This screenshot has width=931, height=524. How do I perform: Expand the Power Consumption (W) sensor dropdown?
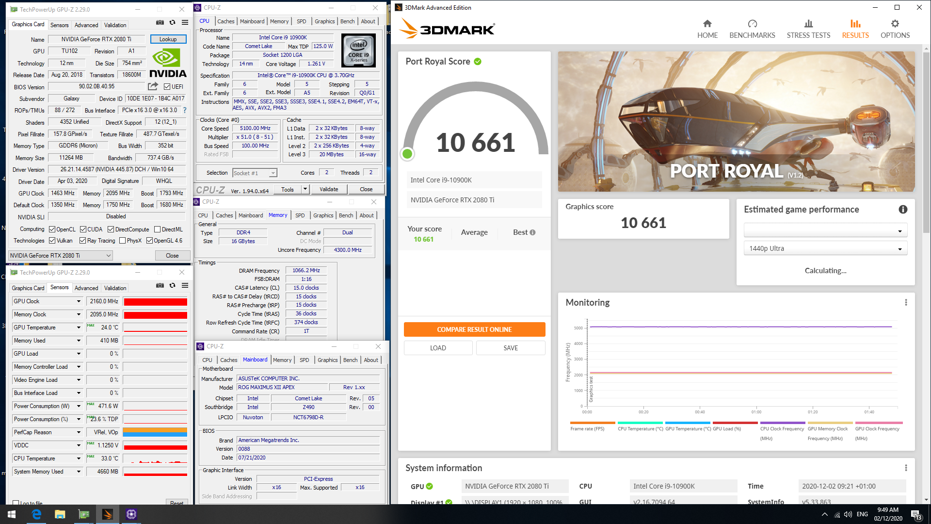pos(79,406)
